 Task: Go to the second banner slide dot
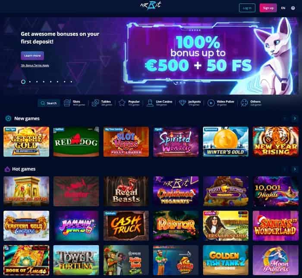[x=30, y=82]
